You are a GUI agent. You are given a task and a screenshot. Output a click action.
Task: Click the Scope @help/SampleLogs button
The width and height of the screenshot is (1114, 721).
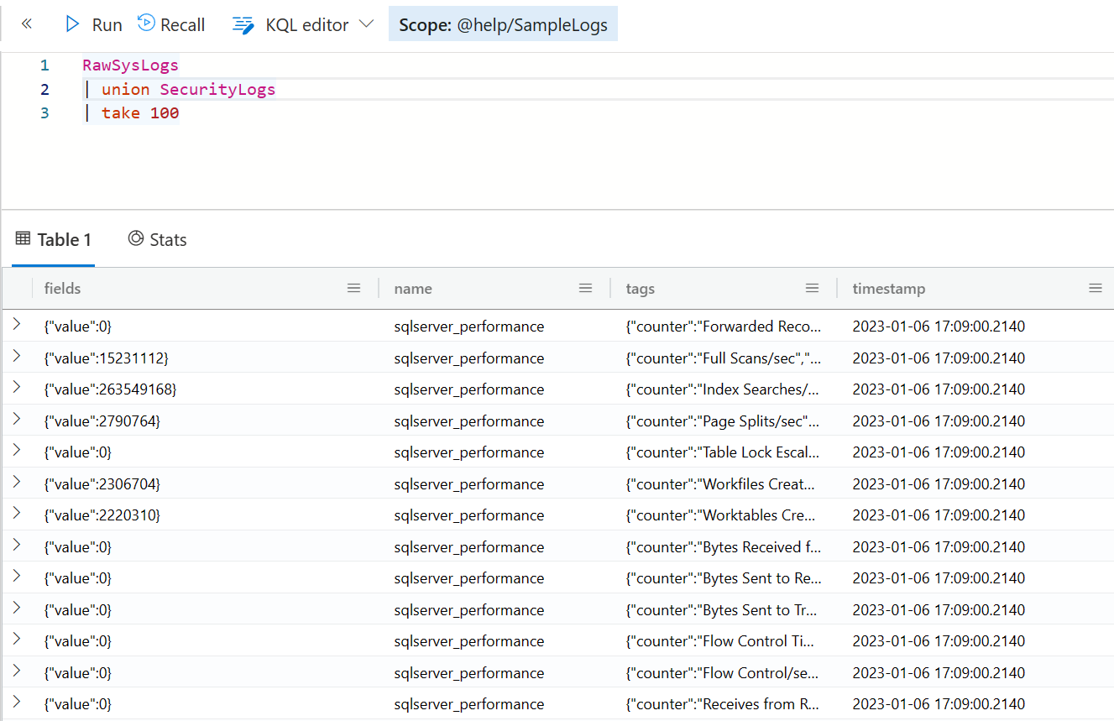pos(503,25)
